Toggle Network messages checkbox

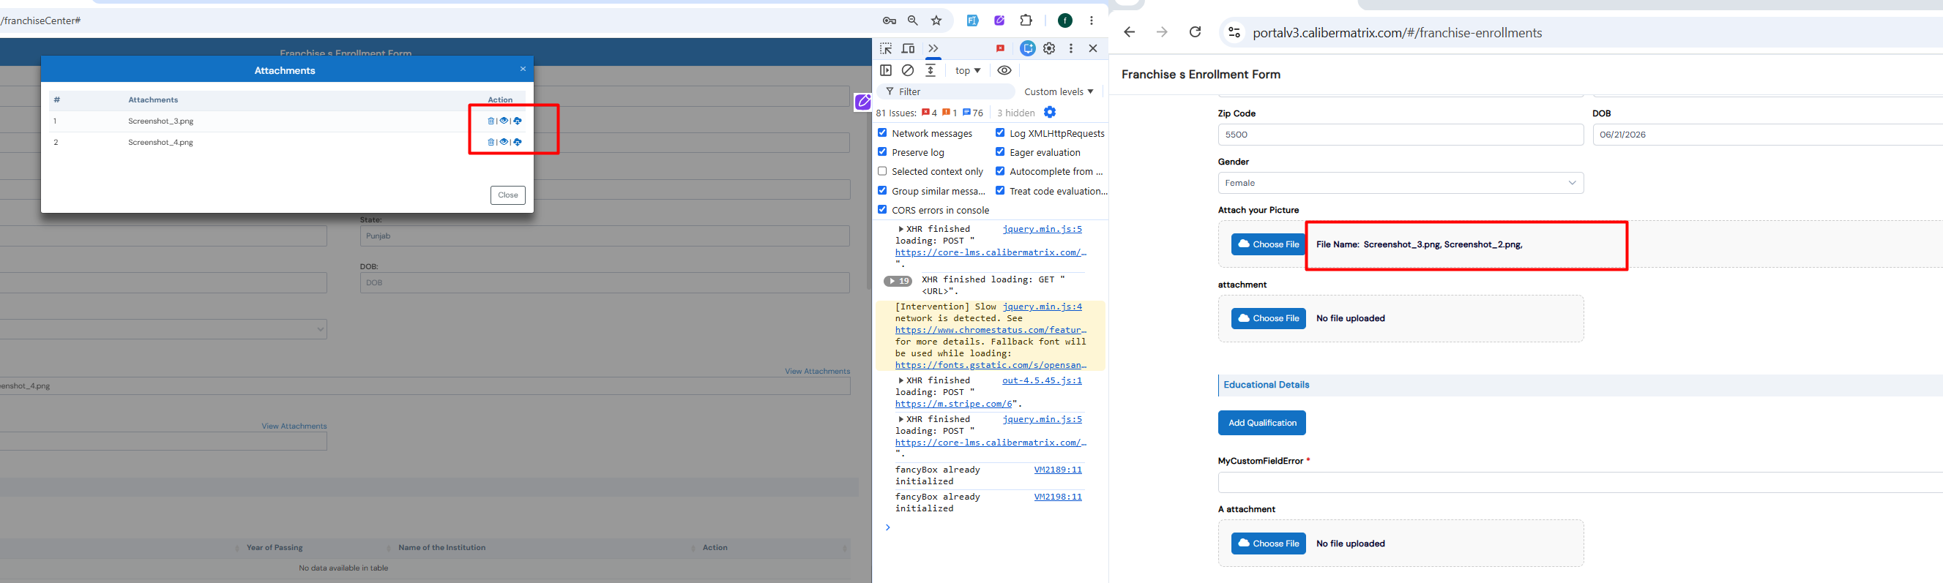881,132
